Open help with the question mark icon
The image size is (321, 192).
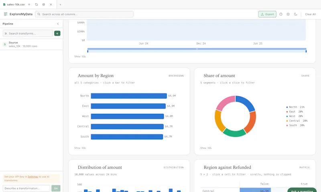281,14
